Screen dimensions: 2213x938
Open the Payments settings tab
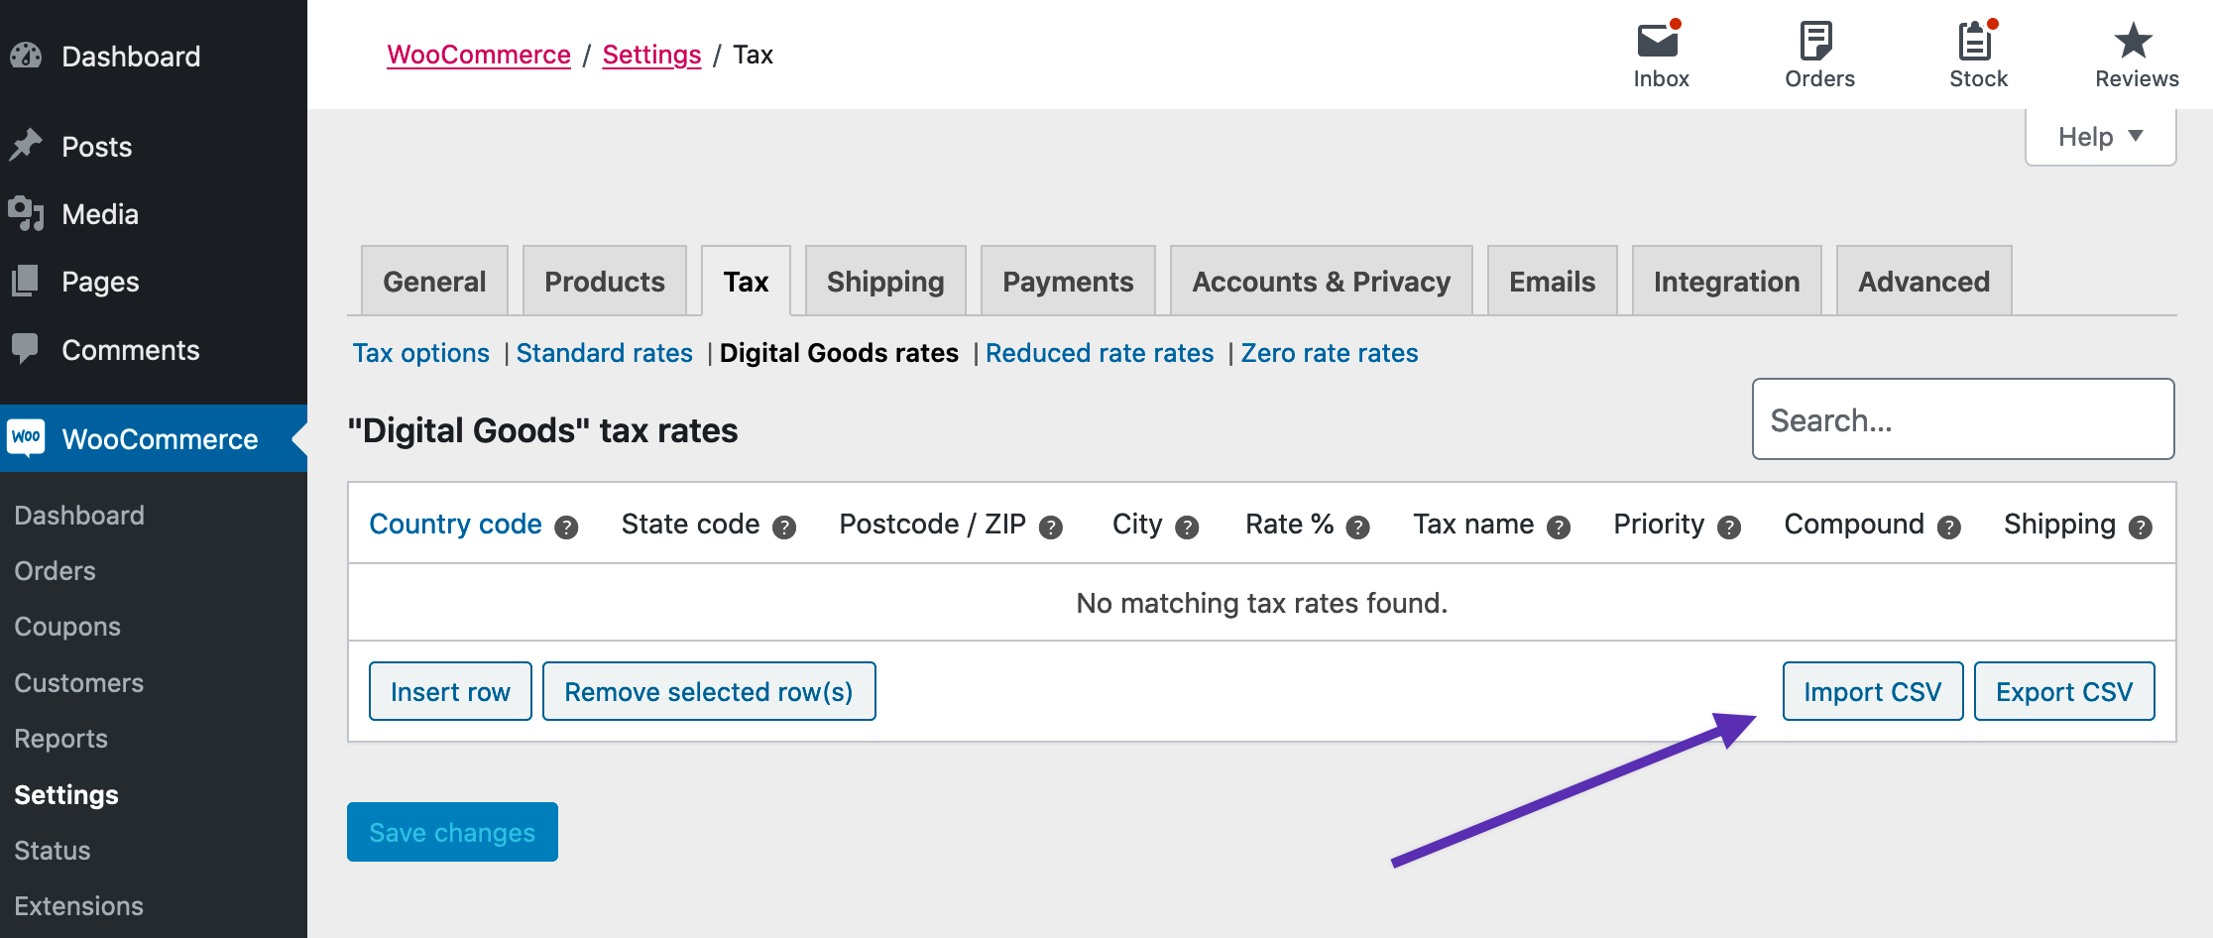click(x=1068, y=282)
